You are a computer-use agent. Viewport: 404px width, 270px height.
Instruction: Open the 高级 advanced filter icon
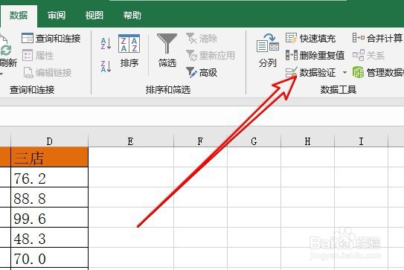click(x=191, y=72)
